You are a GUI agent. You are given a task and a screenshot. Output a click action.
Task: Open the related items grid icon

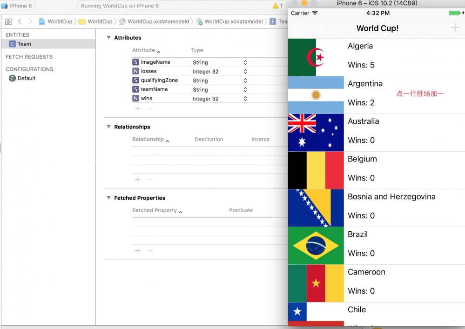(x=8, y=21)
